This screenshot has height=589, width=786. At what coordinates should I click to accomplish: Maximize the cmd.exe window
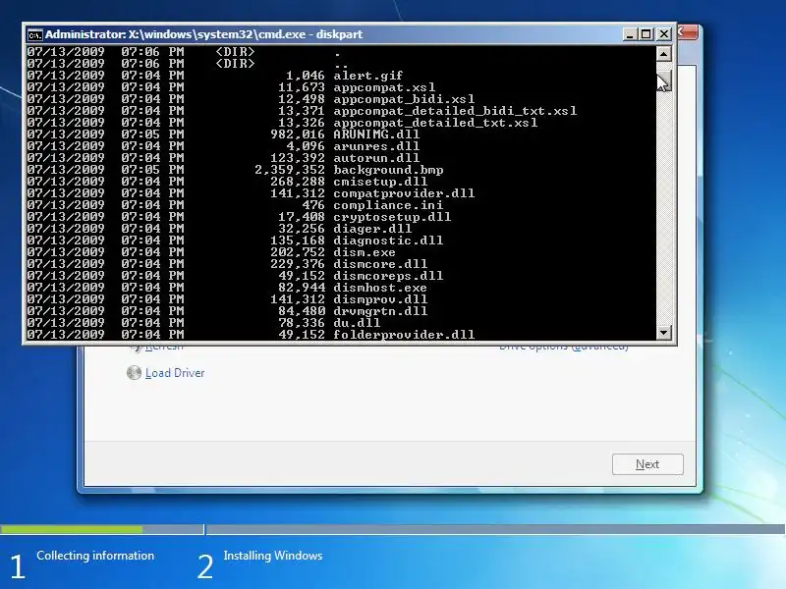pyautogui.click(x=646, y=34)
